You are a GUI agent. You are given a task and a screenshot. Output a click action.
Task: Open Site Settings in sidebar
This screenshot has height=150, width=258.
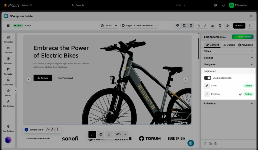click(x=8, y=102)
